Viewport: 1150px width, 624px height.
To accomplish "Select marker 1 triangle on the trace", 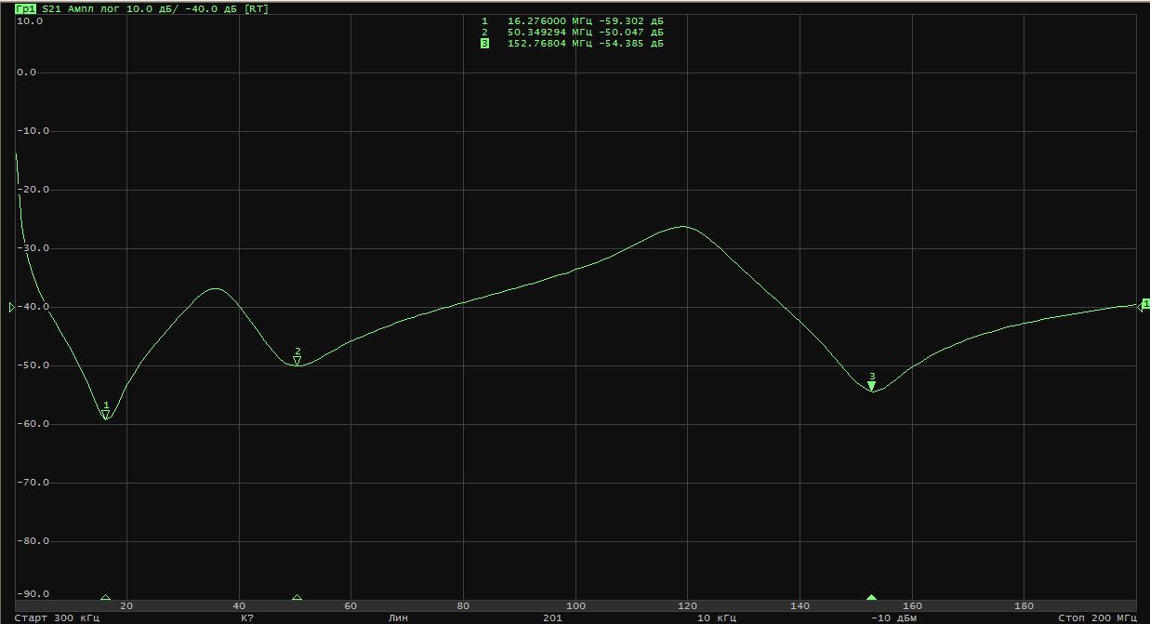I will 106,415.
